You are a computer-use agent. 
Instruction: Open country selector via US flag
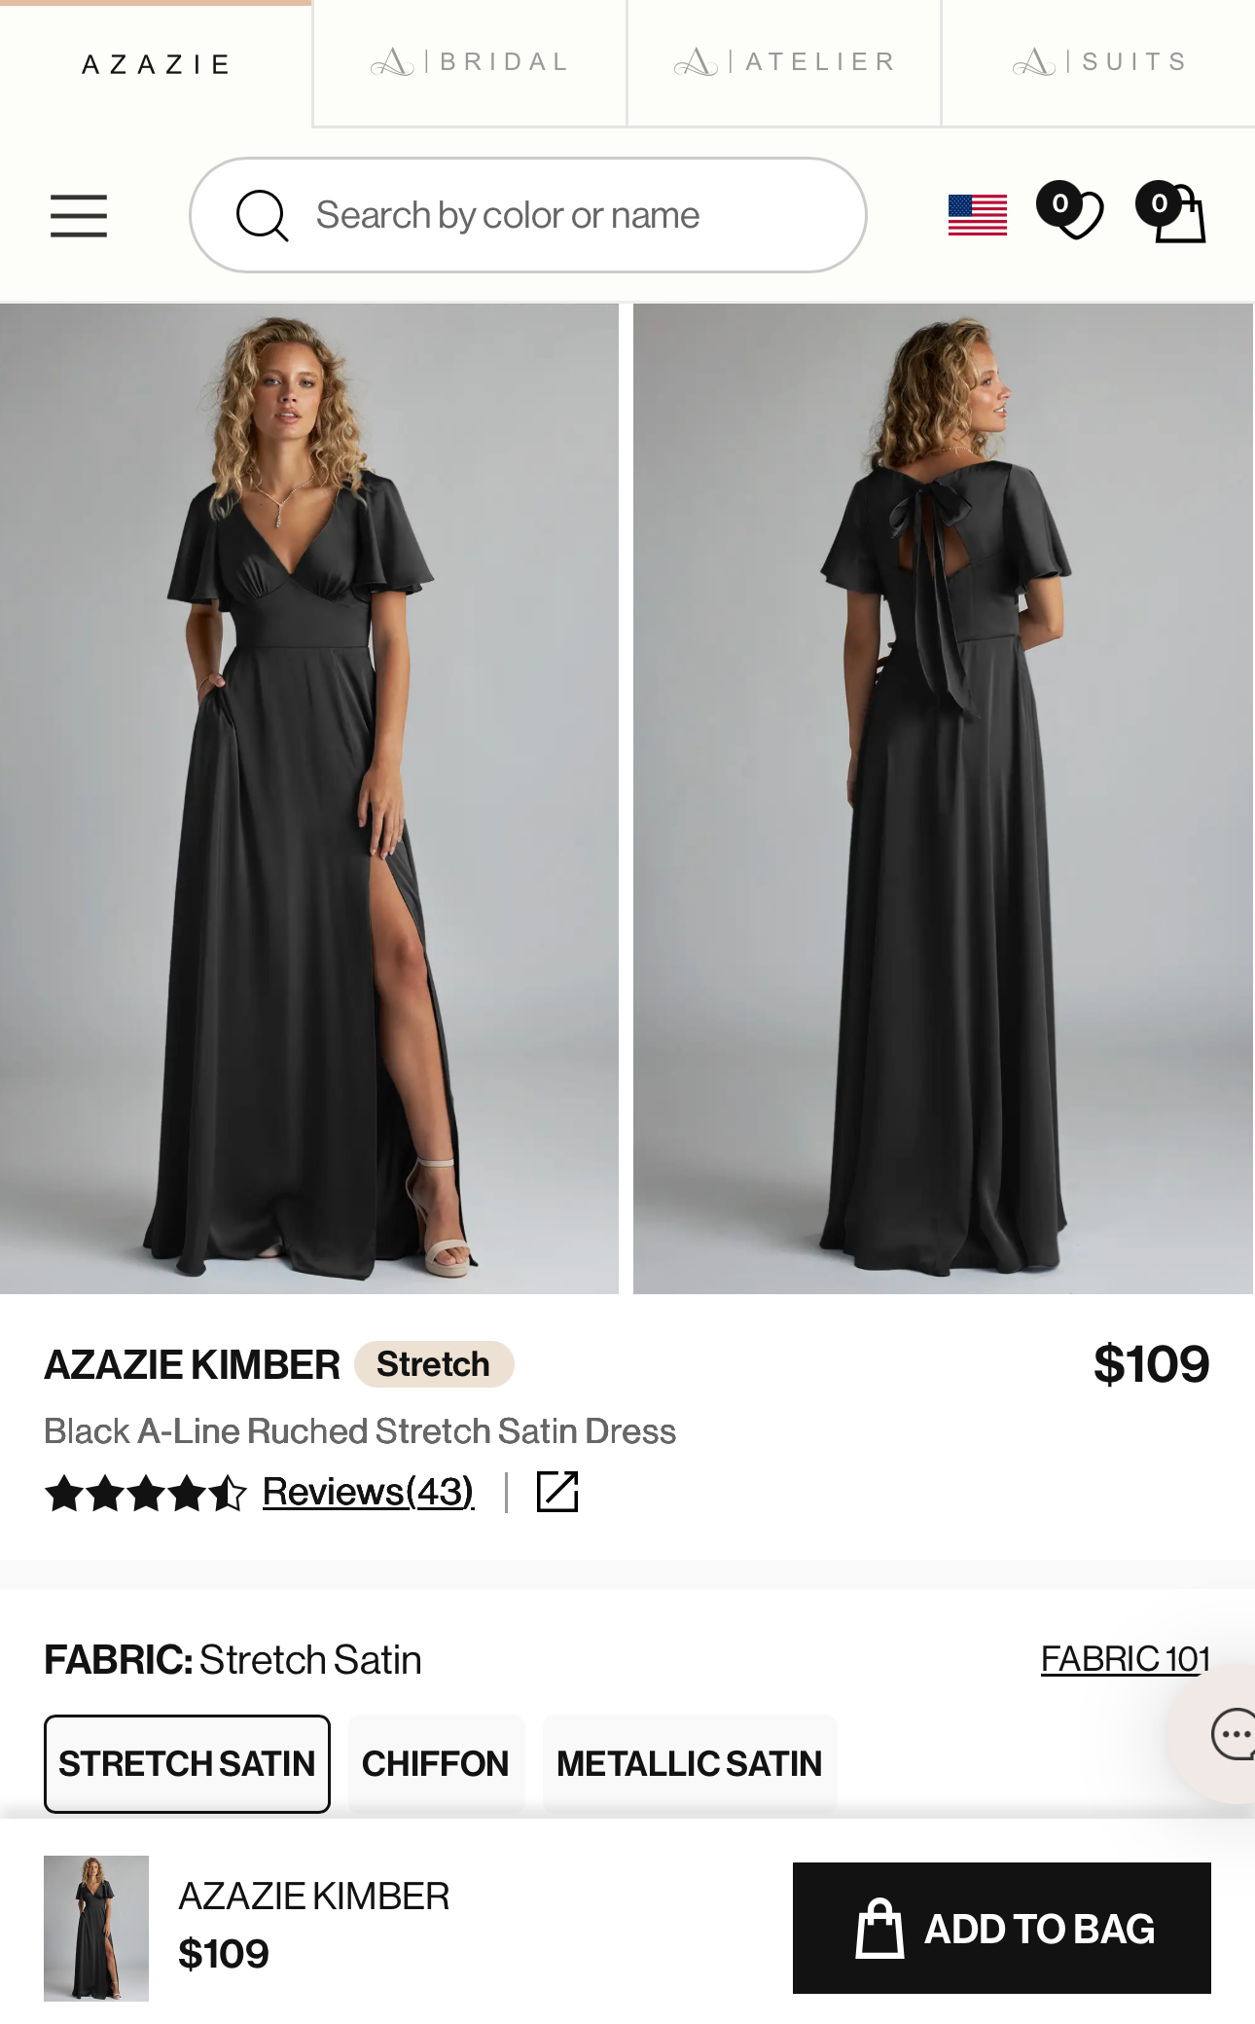pyautogui.click(x=978, y=215)
